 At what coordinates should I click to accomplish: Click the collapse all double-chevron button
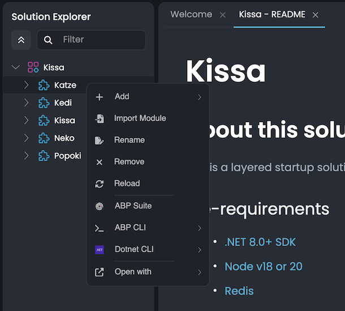(21, 40)
